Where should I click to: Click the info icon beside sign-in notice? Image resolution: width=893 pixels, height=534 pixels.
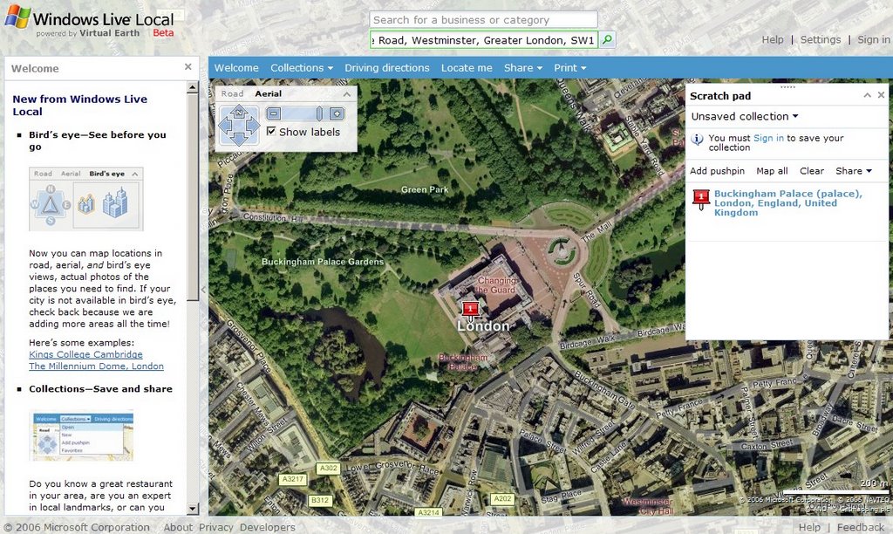pos(697,139)
